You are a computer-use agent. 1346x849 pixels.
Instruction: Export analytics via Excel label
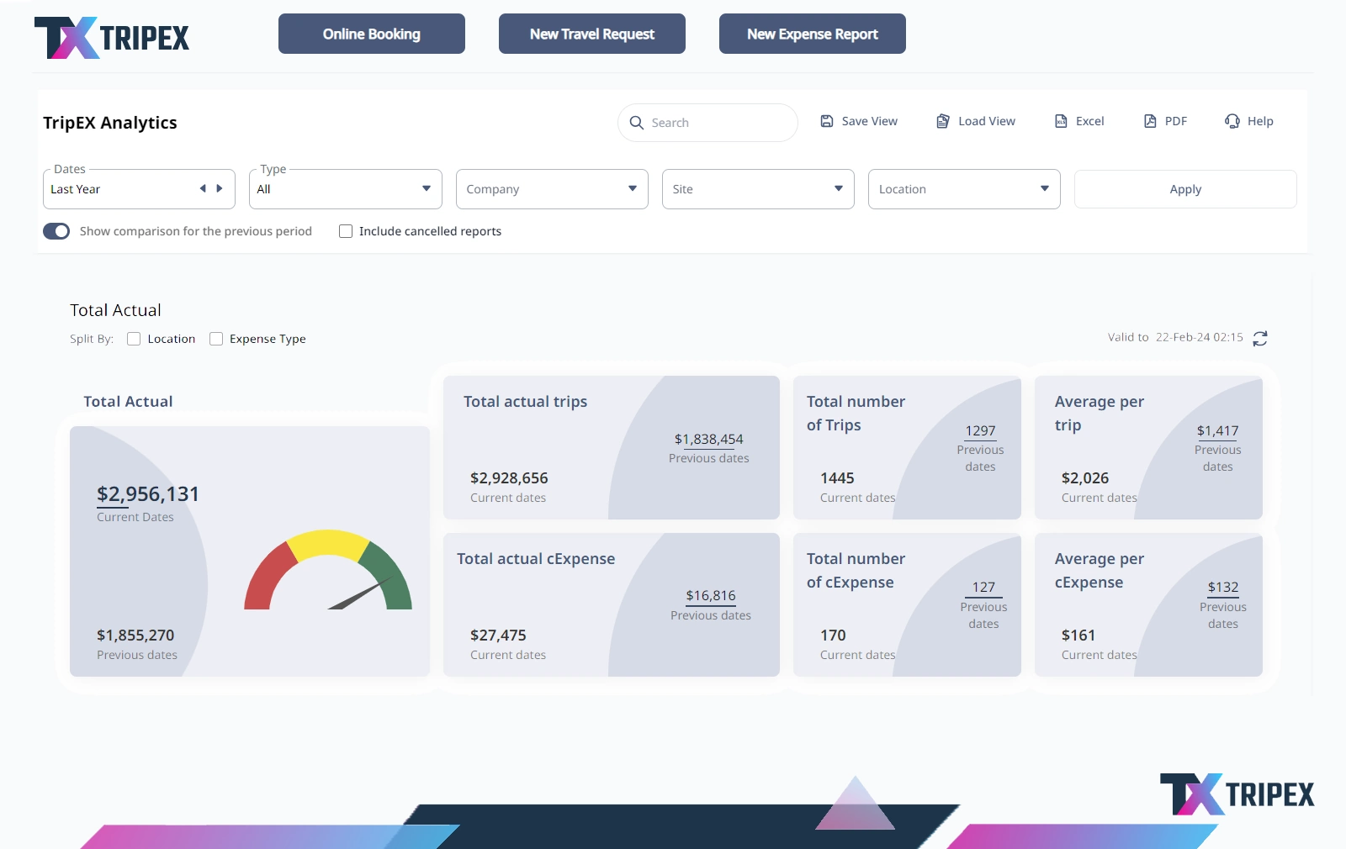(x=1090, y=121)
